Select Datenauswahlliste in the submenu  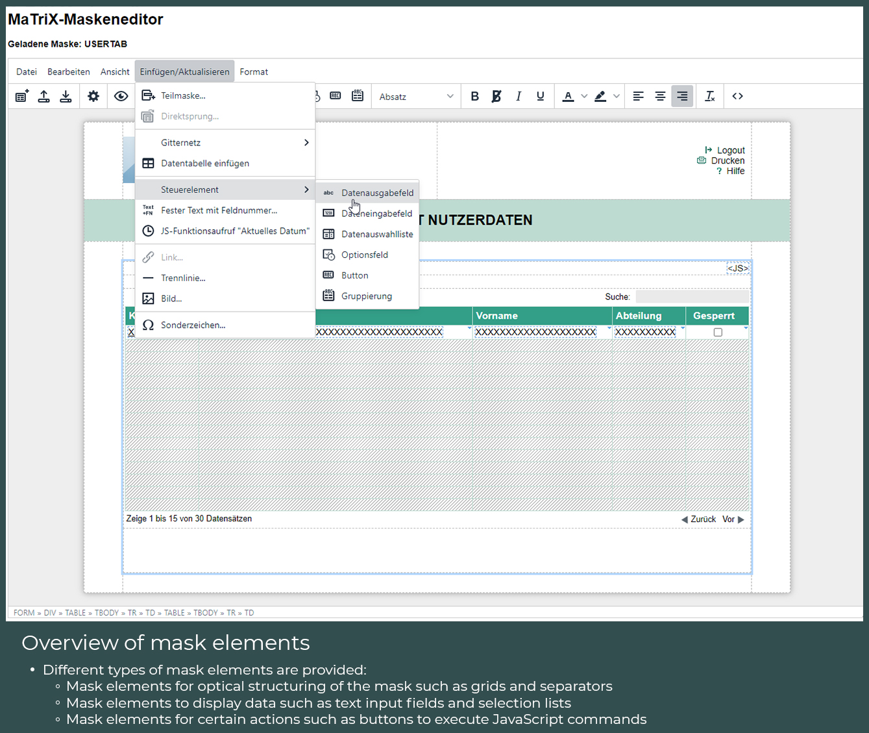coord(367,234)
